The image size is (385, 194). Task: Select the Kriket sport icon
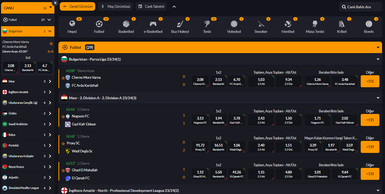point(342,24)
